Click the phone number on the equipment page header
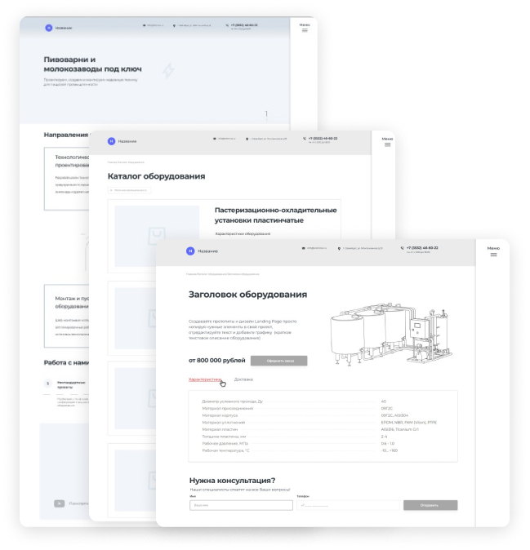Image resolution: width=530 pixels, height=550 pixels. coord(421,246)
